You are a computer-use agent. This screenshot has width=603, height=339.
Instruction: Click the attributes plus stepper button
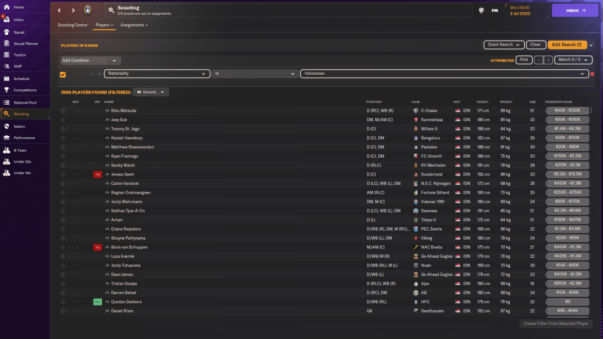point(548,59)
